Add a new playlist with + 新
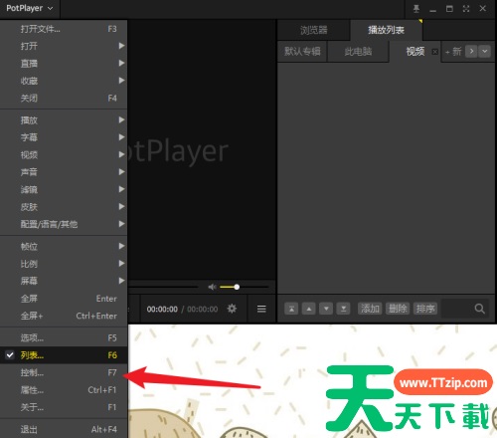This screenshot has height=438, width=497. pos(453,52)
